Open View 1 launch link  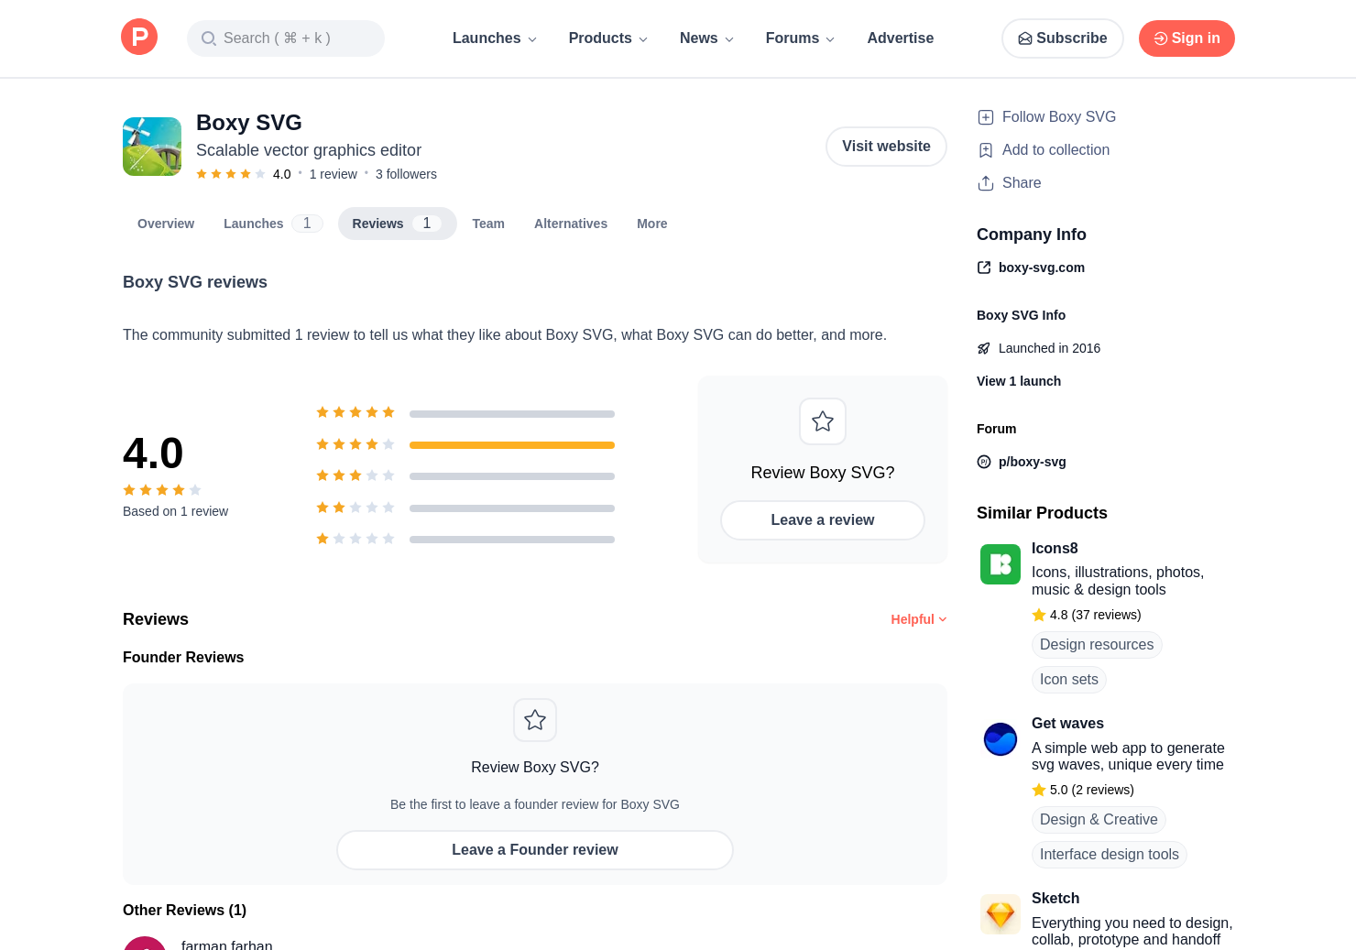[1019, 381]
